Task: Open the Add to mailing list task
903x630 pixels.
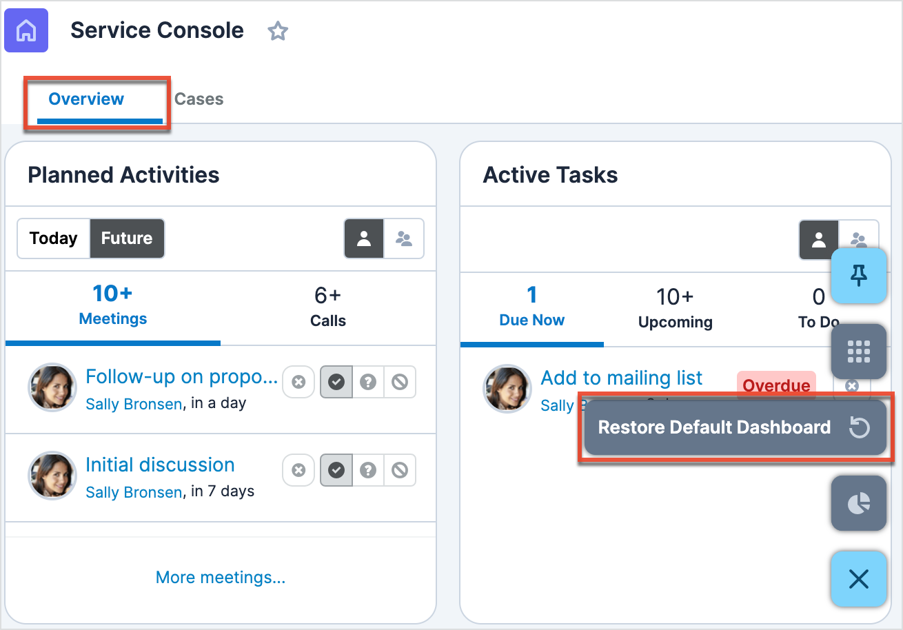Action: (x=621, y=378)
